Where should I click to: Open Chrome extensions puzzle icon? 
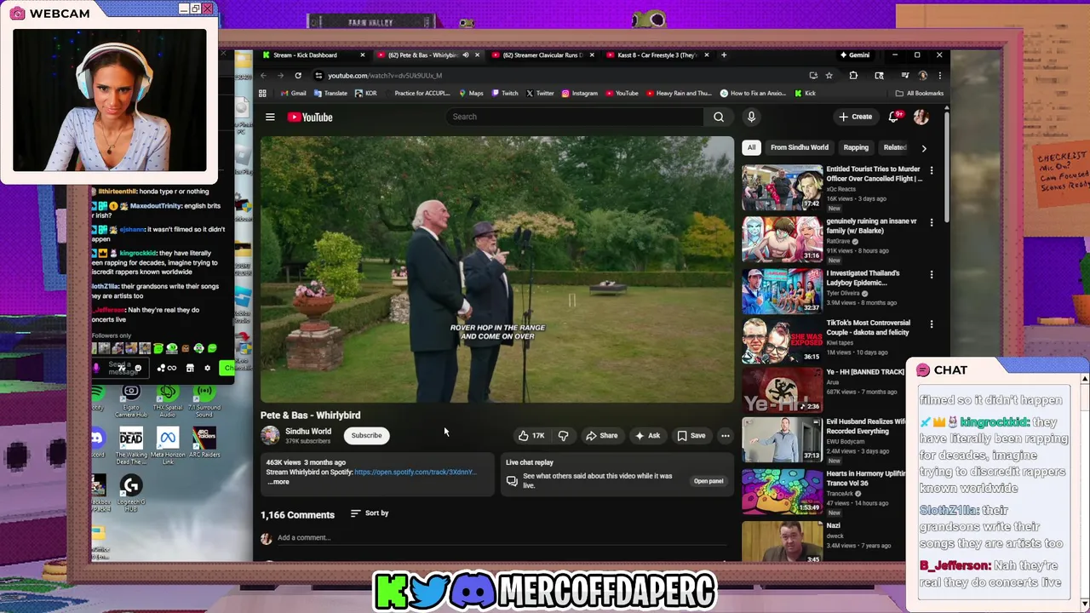click(853, 75)
